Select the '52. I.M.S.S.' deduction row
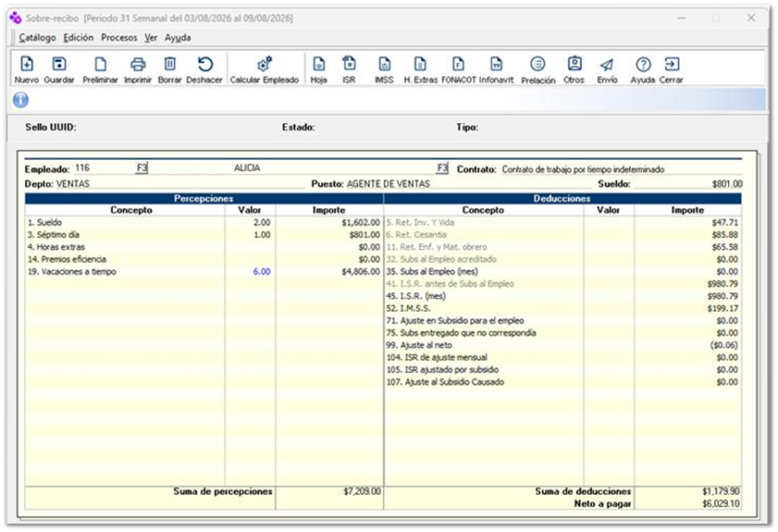The width and height of the screenshot is (778, 532). (562, 308)
